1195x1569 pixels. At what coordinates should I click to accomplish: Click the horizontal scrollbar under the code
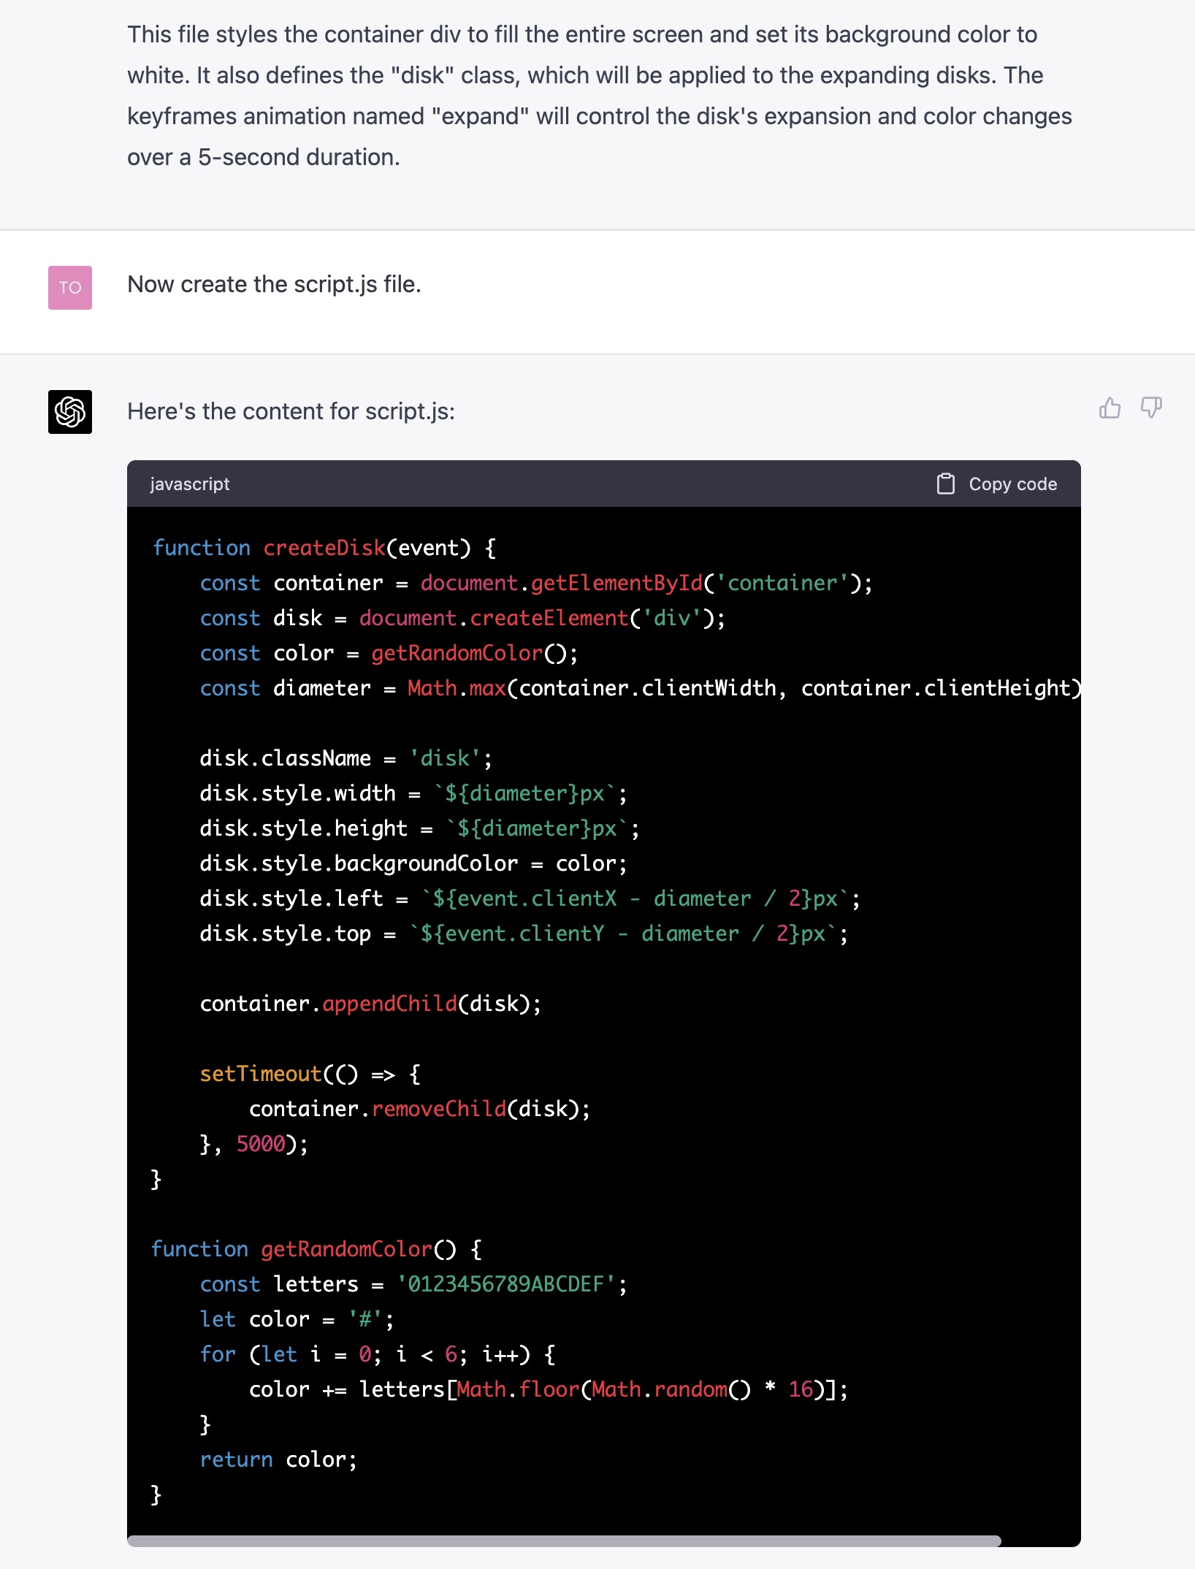[564, 1541]
